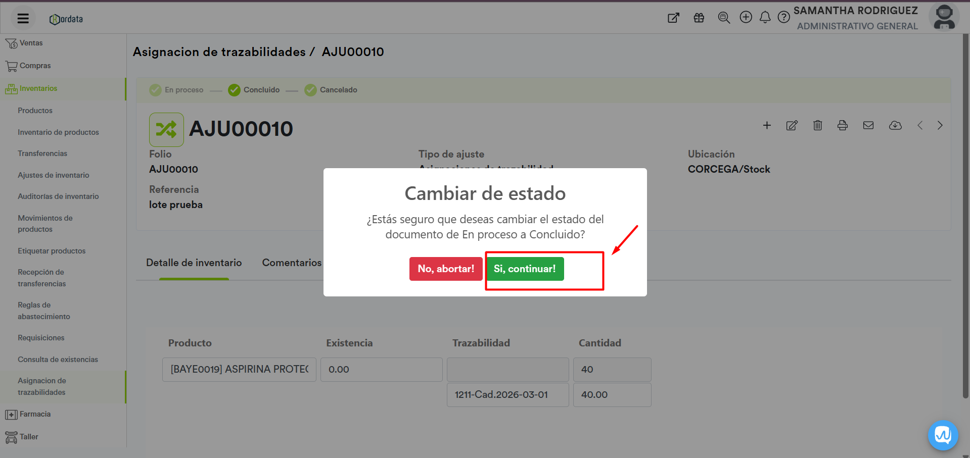Click the hamburger menu icon

click(23, 19)
